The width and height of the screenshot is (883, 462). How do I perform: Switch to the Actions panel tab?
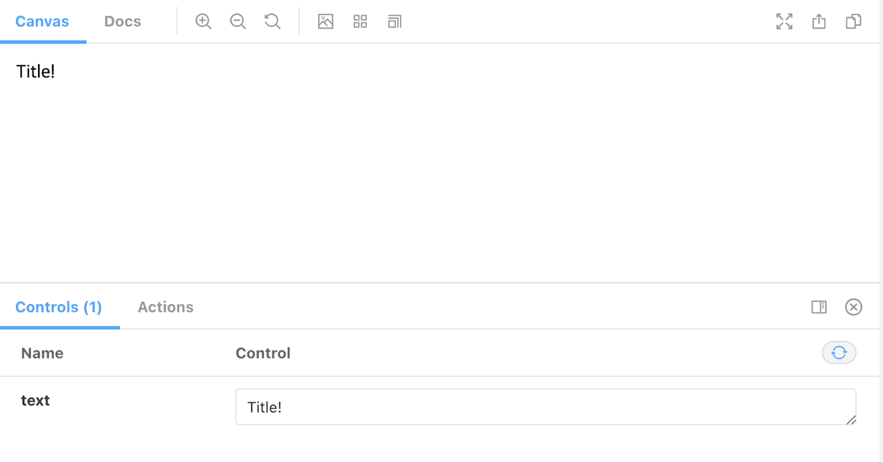166,307
